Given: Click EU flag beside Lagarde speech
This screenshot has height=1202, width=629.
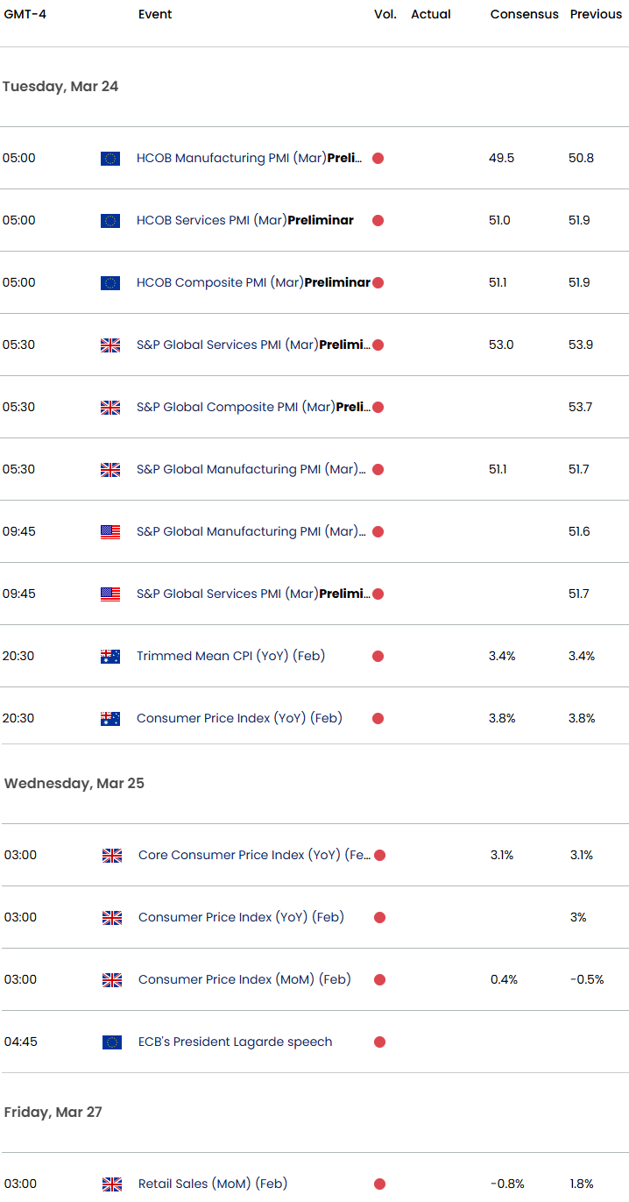Looking at the screenshot, I should (112, 1042).
